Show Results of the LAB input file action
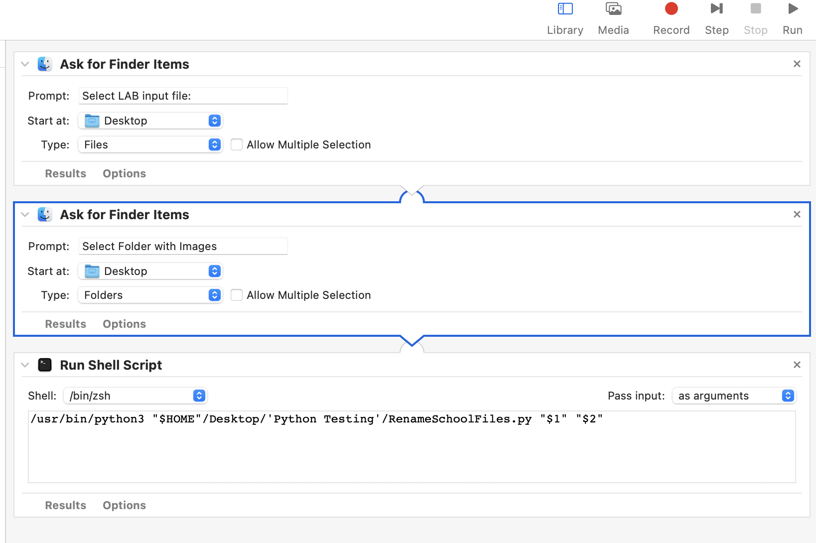This screenshot has height=543, width=816. [x=65, y=173]
